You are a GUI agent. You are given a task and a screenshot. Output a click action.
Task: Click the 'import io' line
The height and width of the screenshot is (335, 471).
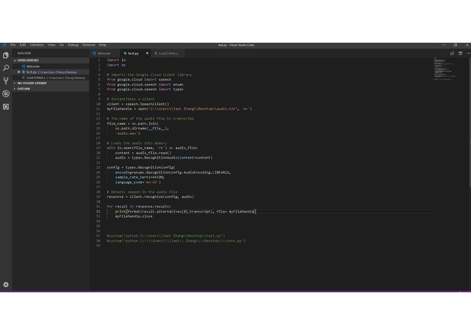coord(117,60)
